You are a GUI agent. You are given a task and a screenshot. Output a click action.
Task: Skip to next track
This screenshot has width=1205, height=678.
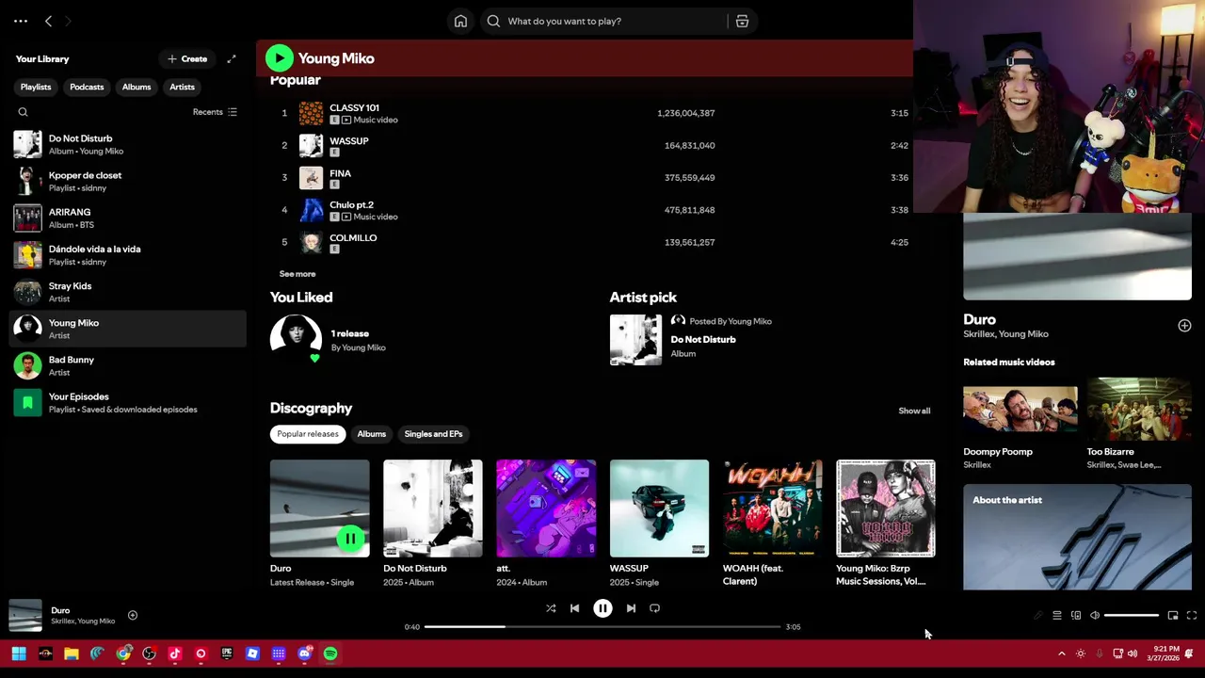click(x=631, y=608)
